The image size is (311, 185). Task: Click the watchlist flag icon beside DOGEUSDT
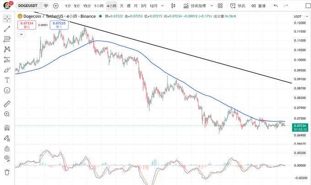[x=46, y=6]
